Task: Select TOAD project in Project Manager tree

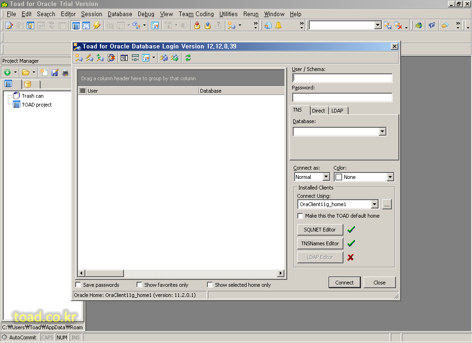Action: pyautogui.click(x=36, y=105)
